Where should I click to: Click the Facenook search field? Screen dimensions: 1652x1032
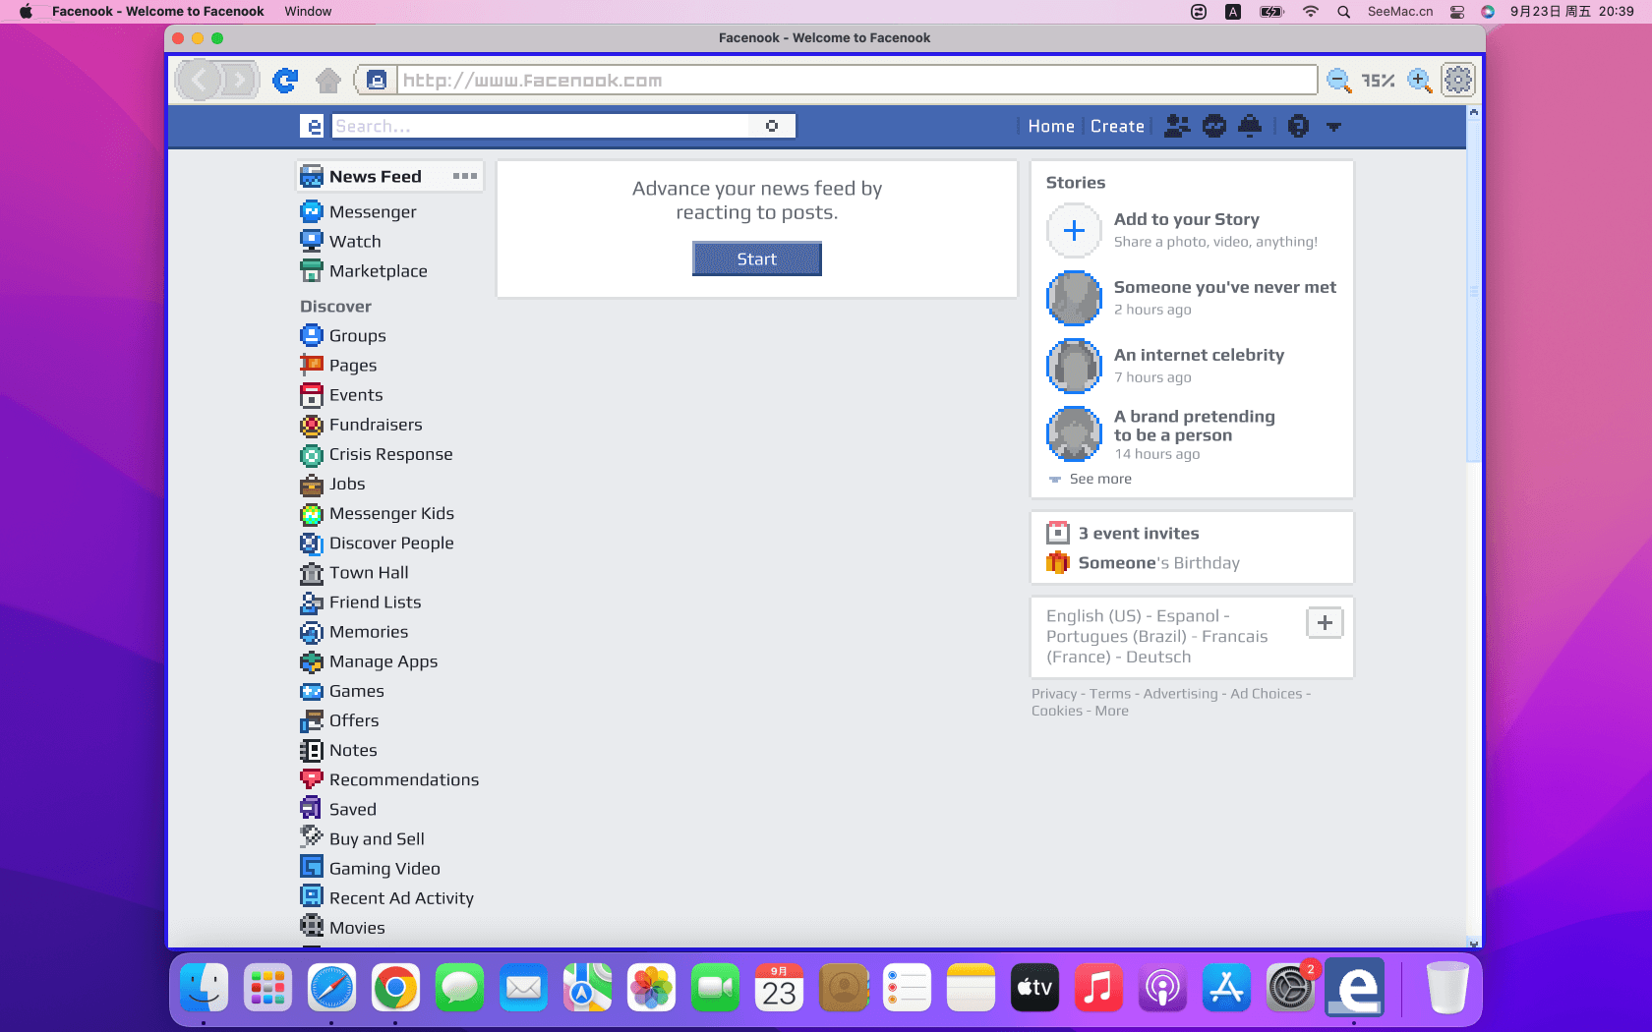pos(541,126)
